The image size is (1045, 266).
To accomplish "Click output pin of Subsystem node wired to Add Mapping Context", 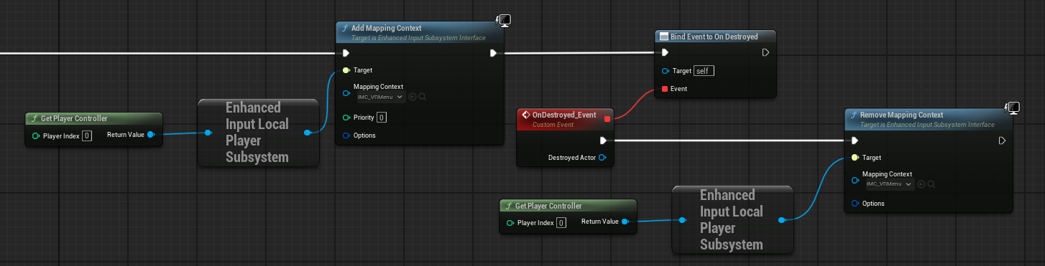I will (x=308, y=133).
